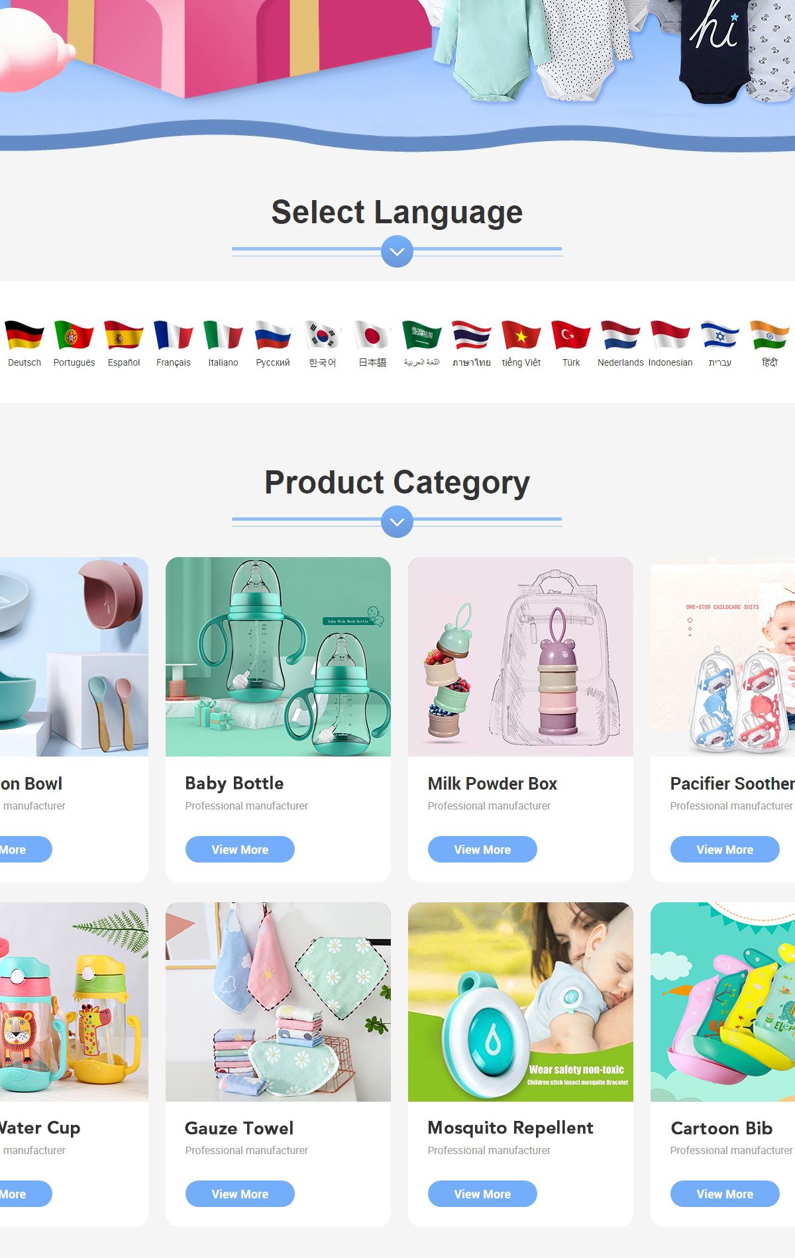795x1258 pixels.
Task: Click the tiếng Việt flag icon
Action: [521, 335]
